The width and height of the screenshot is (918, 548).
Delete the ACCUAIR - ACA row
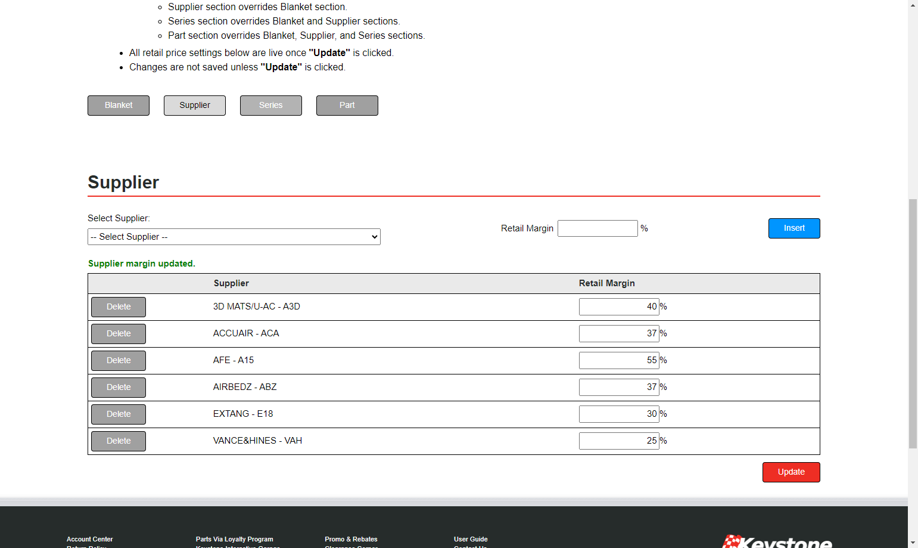click(x=119, y=334)
